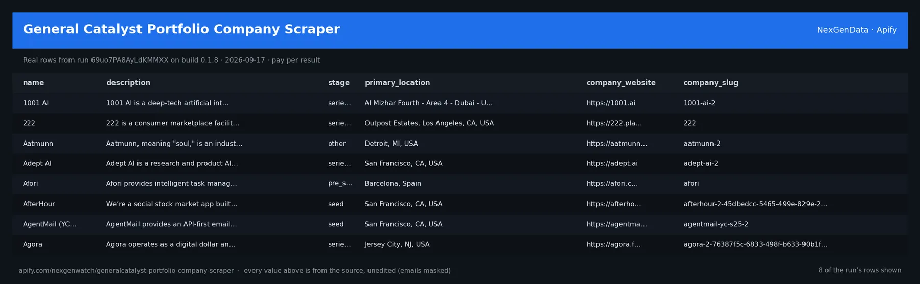The width and height of the screenshot is (920, 284).
Task: Click the 'seed' stage in AgentMail row
Action: coord(336,224)
